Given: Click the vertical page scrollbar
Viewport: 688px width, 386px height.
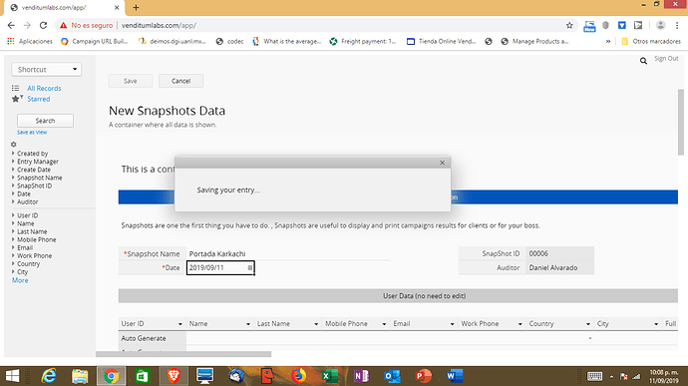Looking at the screenshot, I should point(681,122).
